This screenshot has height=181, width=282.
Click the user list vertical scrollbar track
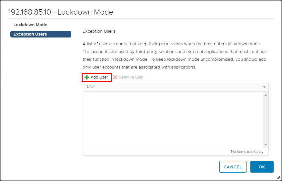266,120
